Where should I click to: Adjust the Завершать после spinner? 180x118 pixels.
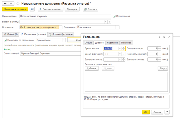(123, 60)
